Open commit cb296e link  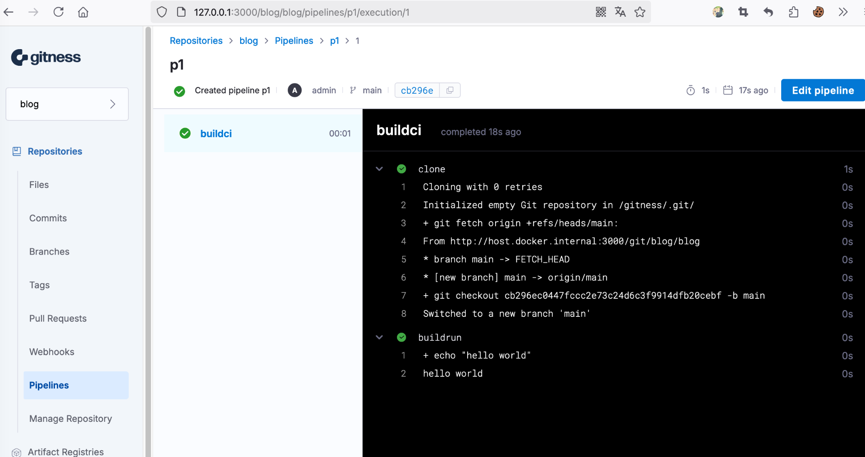point(417,91)
